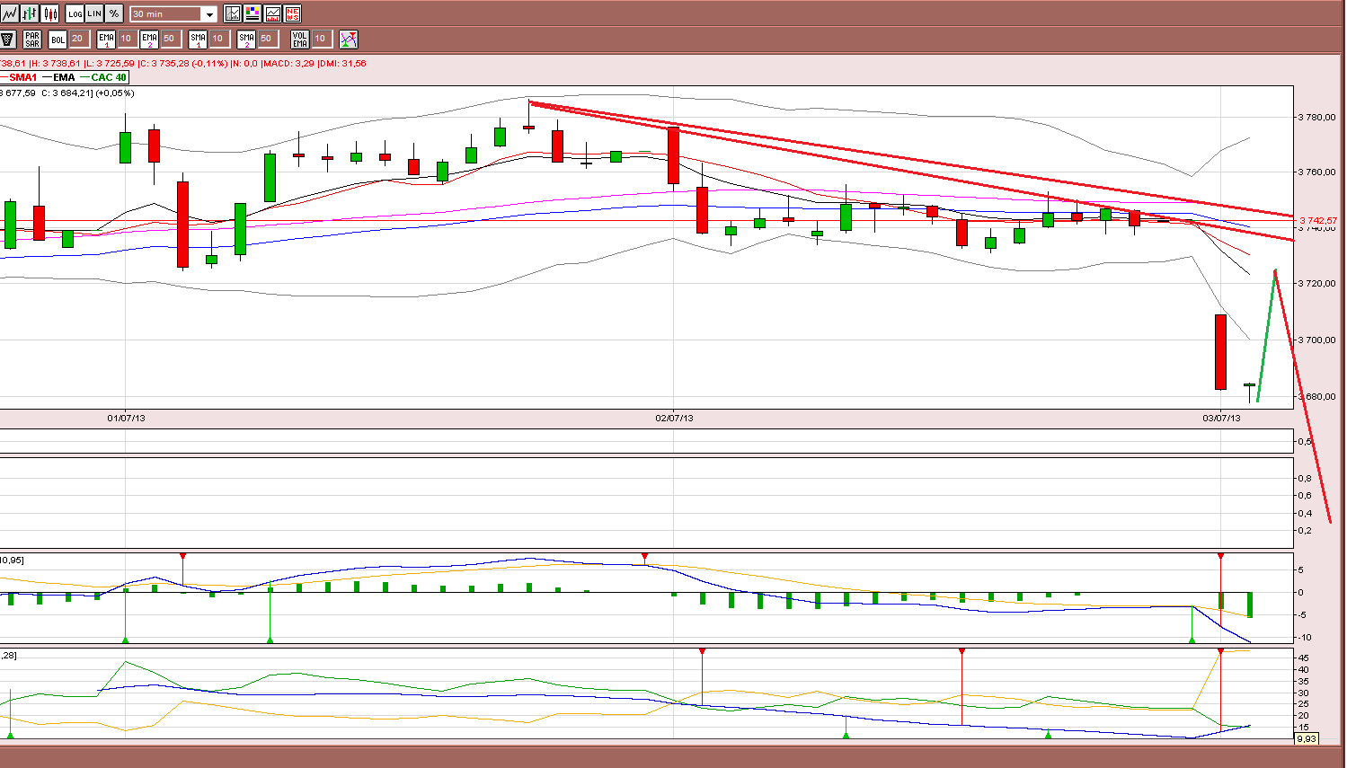Toggle the SMA 2 indicator button
The width and height of the screenshot is (1347, 768).
(x=246, y=40)
